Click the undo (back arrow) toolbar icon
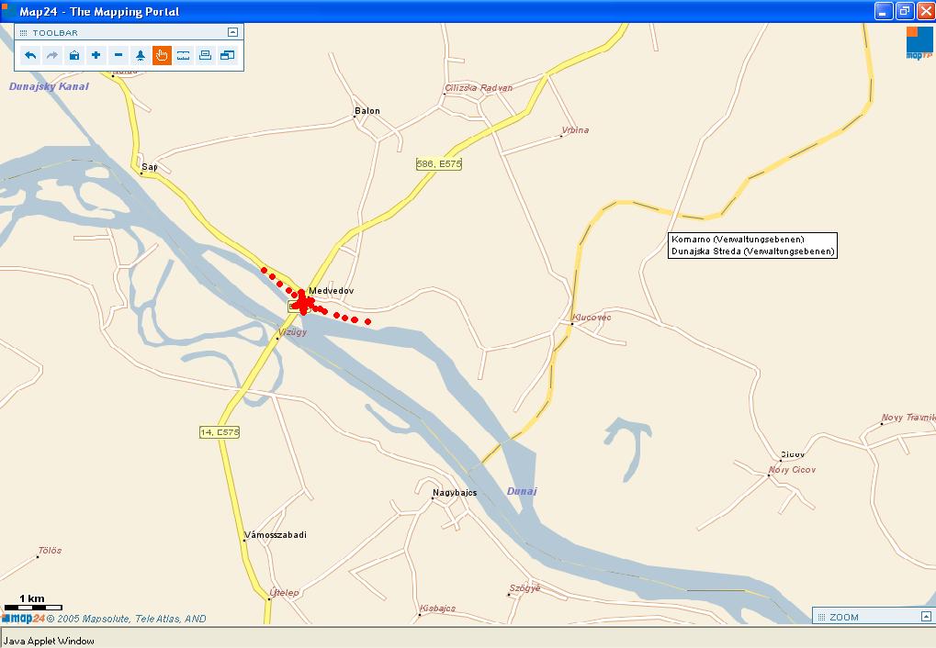Screen dimensions: 936x648 coord(29,55)
